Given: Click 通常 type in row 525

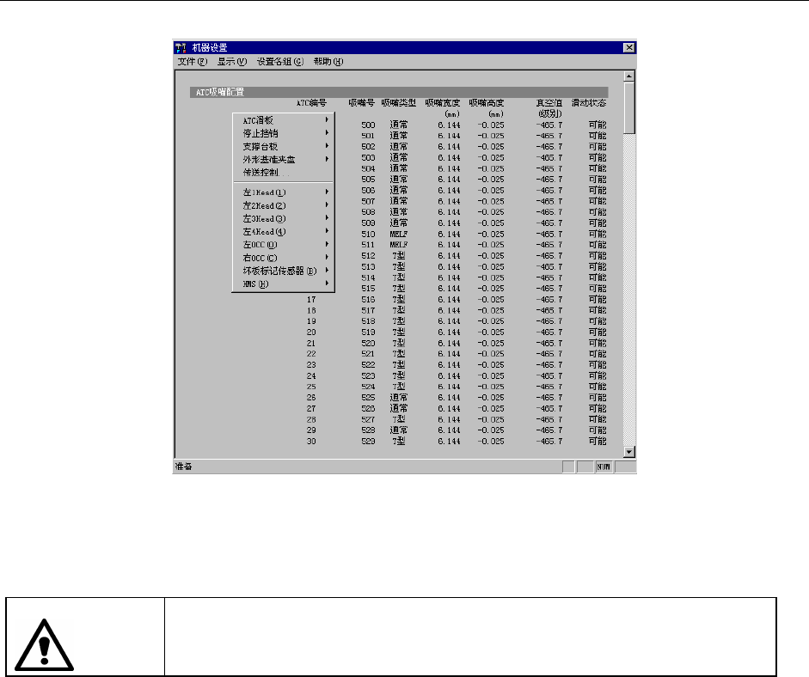Looking at the screenshot, I should tap(398, 398).
